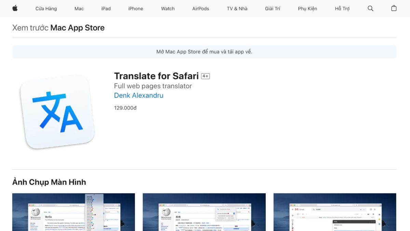
Task: Open developer Denk Alexandru link
Action: point(139,95)
